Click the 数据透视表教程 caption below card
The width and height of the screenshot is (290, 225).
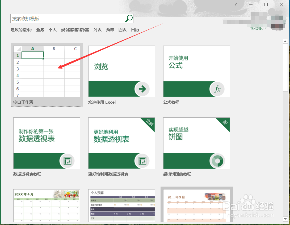click(27, 174)
